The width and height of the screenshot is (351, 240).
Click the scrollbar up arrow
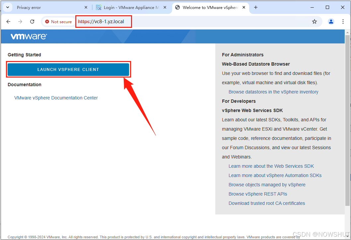[347, 32]
